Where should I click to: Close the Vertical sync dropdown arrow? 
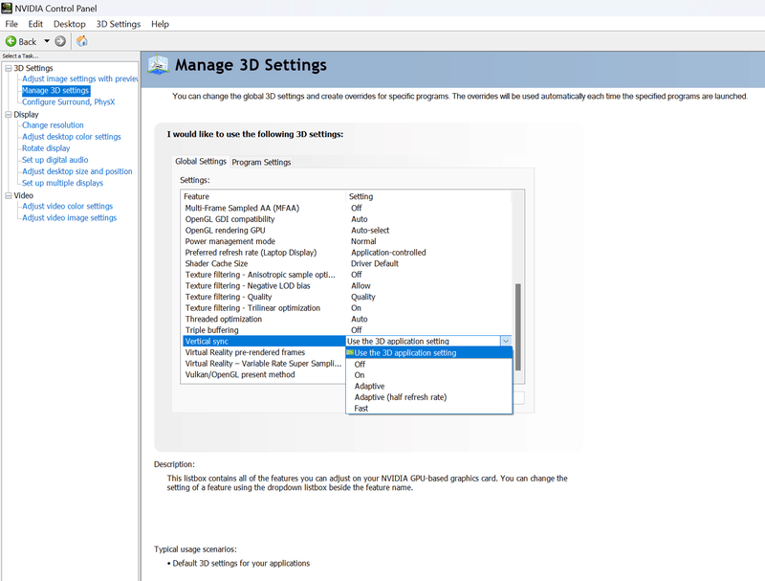(x=506, y=341)
